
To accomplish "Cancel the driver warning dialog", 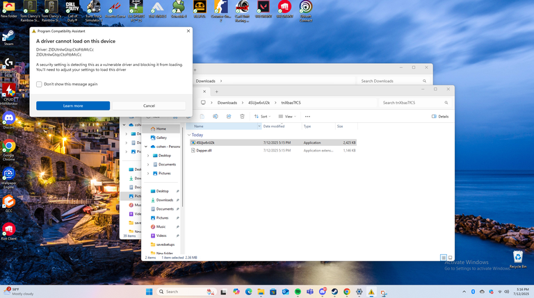I will click(149, 106).
